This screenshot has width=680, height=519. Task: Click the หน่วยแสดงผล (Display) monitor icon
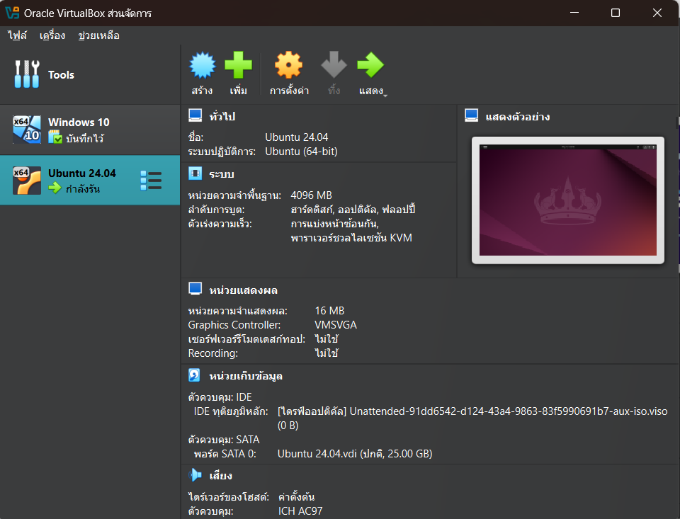[195, 289]
